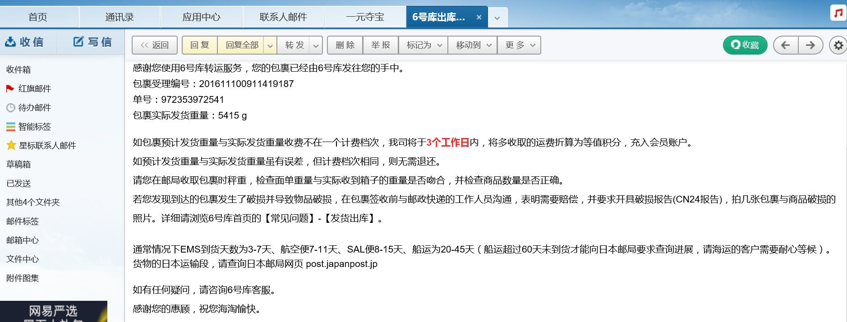Click the package number 201611100911419187
Image resolution: width=847 pixels, height=322 pixels.
(x=246, y=84)
